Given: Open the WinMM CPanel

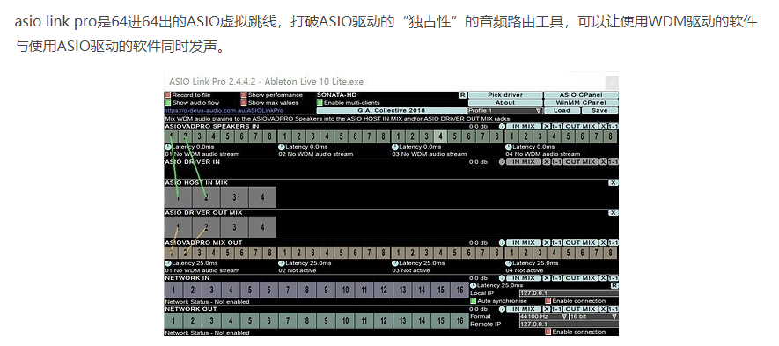Looking at the screenshot, I should tap(581, 103).
